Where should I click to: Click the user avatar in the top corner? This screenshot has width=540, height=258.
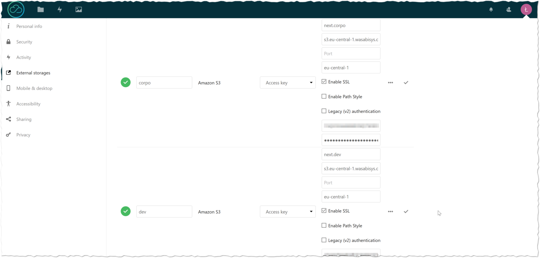pos(526,9)
